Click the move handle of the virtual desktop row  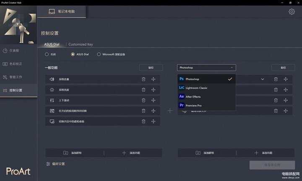(x=154, y=122)
